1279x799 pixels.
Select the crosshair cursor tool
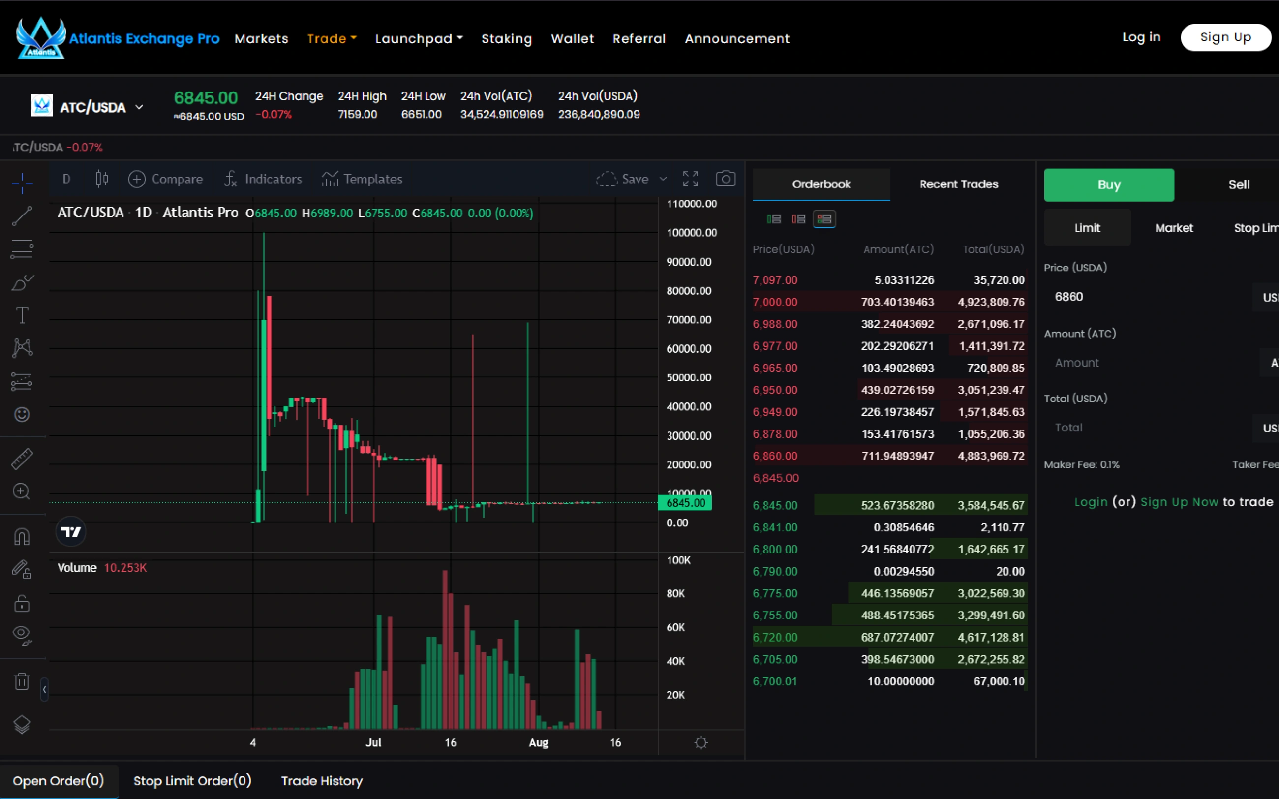[x=22, y=184]
